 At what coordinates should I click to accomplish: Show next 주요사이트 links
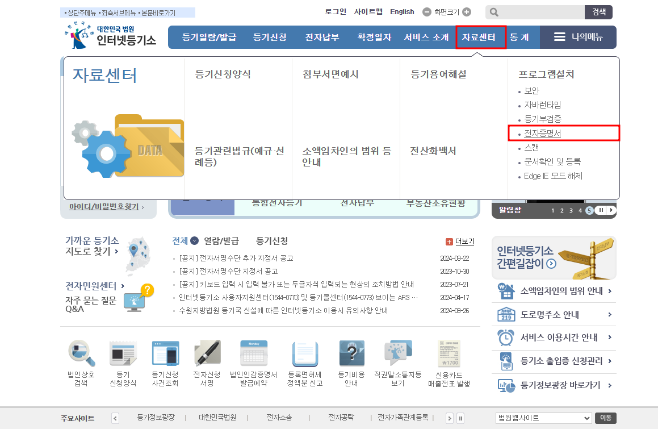coord(450,418)
